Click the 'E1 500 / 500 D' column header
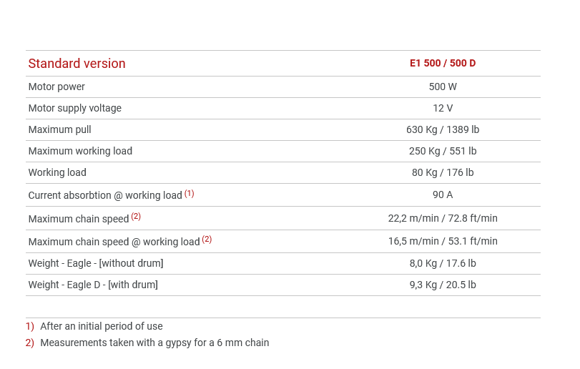 [x=443, y=64]
